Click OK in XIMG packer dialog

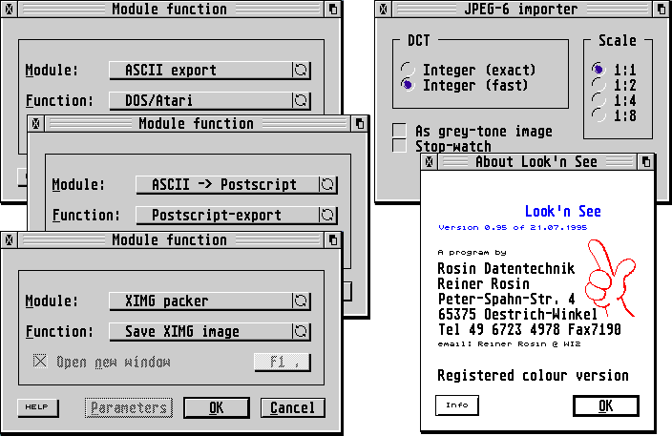point(217,407)
